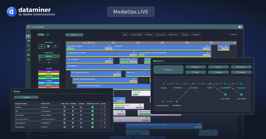Open the app launcher grid icon

28,27
